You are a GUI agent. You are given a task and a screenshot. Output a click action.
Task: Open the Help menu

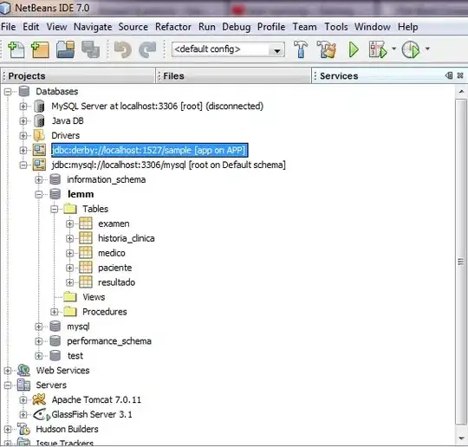pyautogui.click(x=407, y=27)
